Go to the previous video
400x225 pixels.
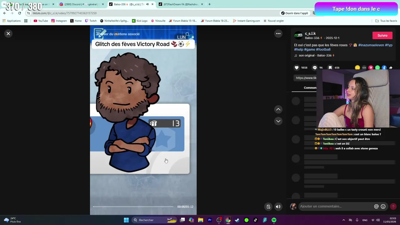(x=278, y=109)
